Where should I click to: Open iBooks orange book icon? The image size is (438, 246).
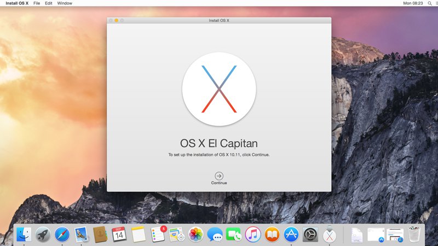coord(272,235)
